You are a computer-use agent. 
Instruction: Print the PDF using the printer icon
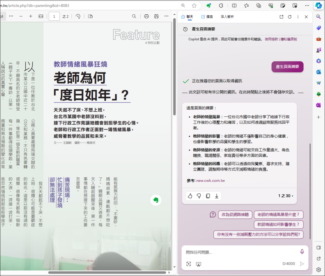146,16
